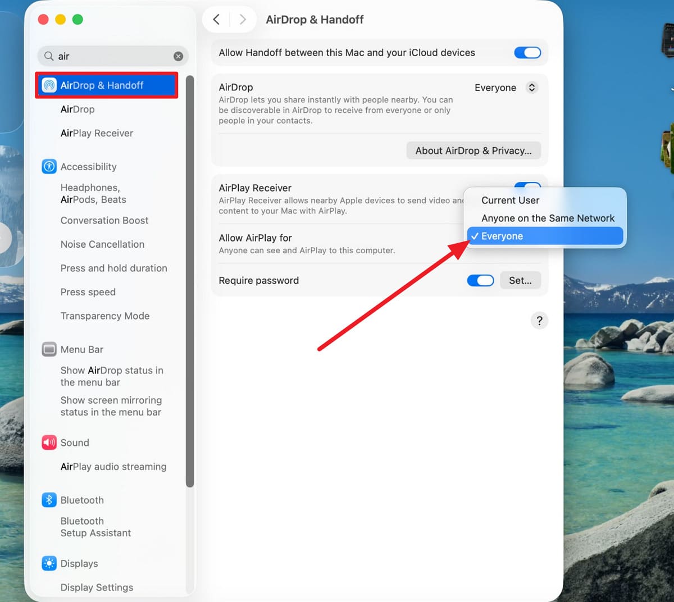Select the Menu Bar label in sidebar
This screenshot has width=674, height=602.
(x=82, y=349)
